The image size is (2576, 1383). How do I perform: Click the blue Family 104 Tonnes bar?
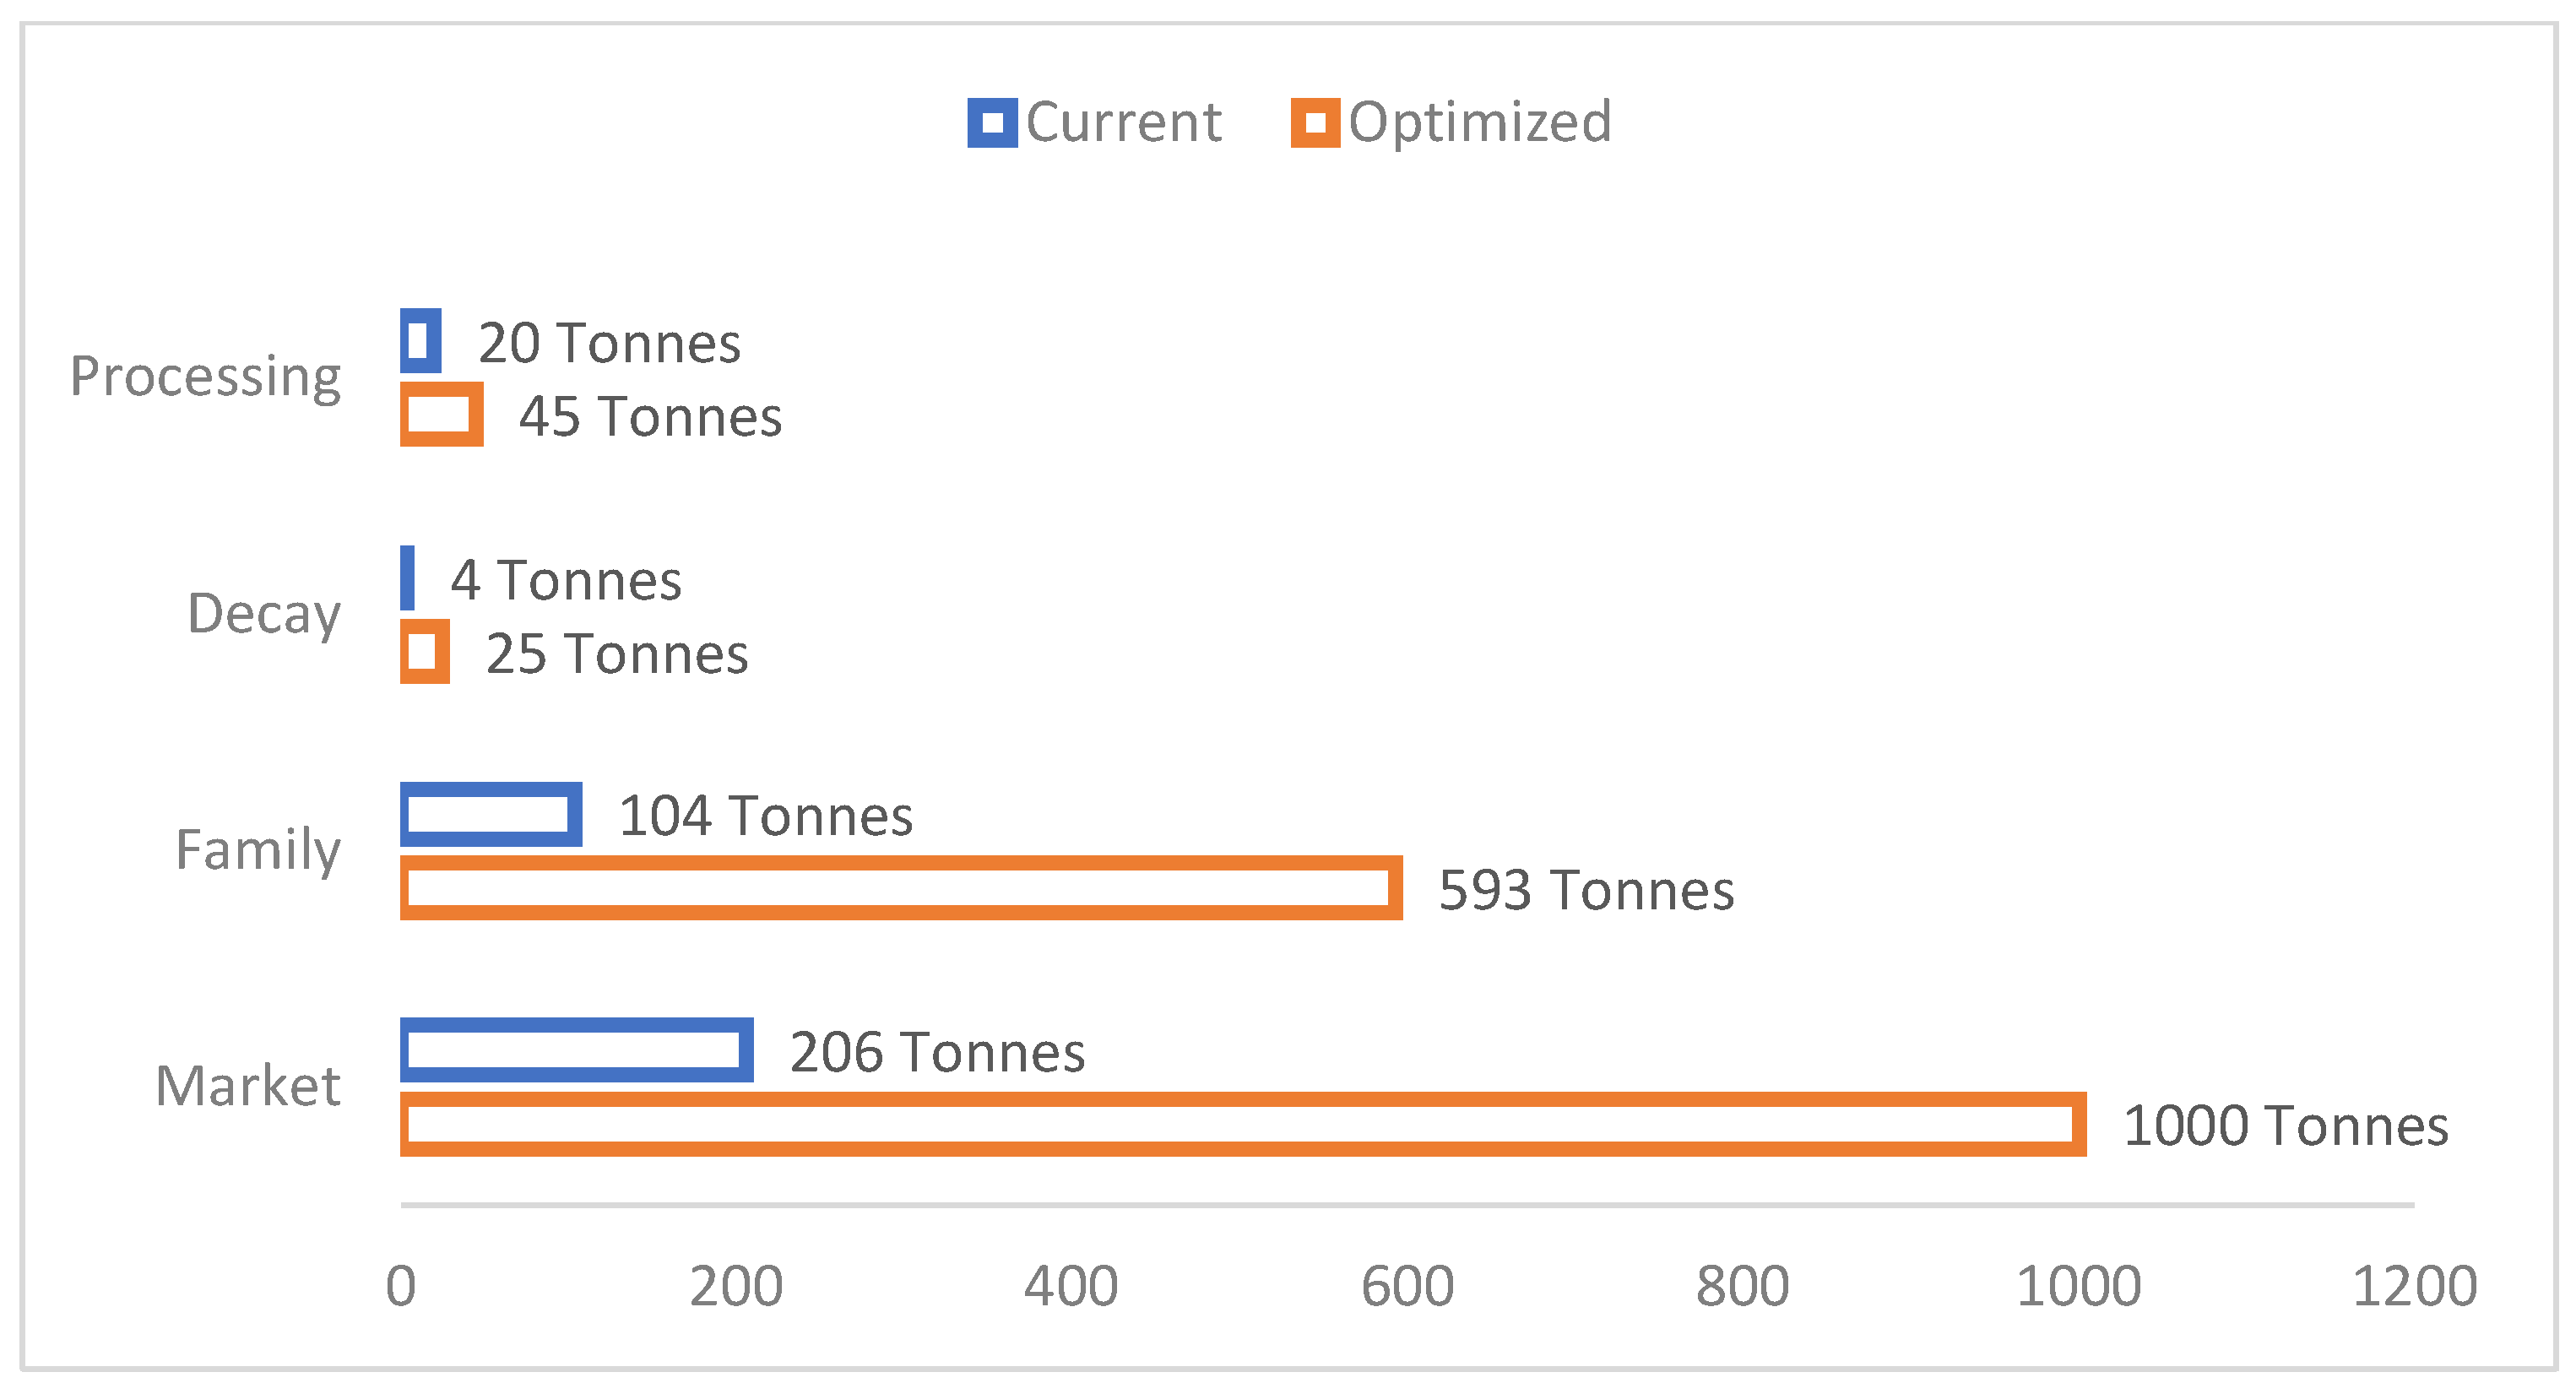tap(490, 814)
